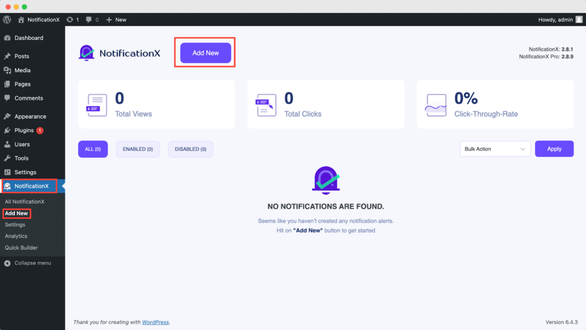Viewport: 586px width, 330px height.
Task: Click NotificationX: 2.8.1 version text
Action: tap(551, 49)
